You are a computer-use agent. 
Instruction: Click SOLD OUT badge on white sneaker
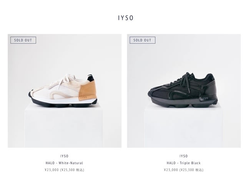23,40
